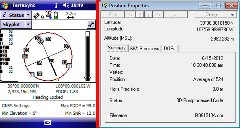Screen dimensions: 240x128
Task: Select satellite 16 on the skyplot
Action: coord(39,63)
